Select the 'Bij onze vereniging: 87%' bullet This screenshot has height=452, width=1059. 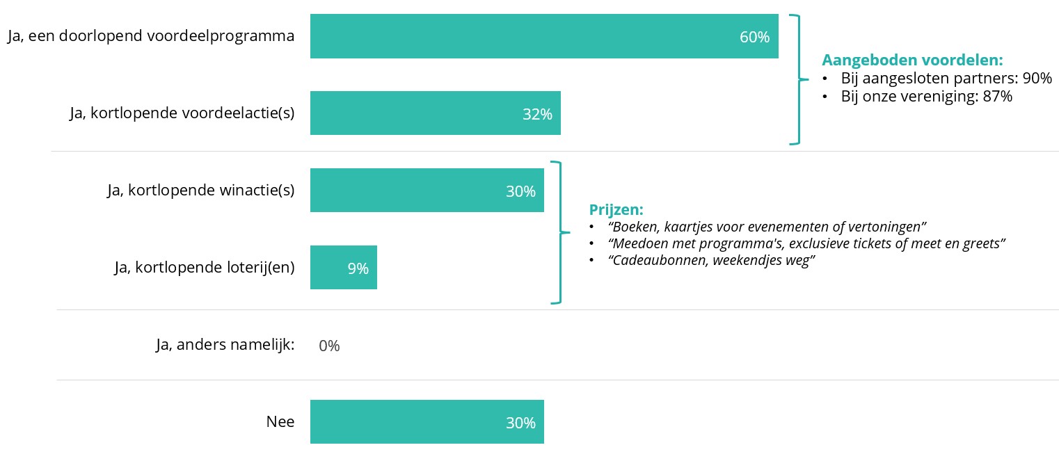click(x=926, y=97)
